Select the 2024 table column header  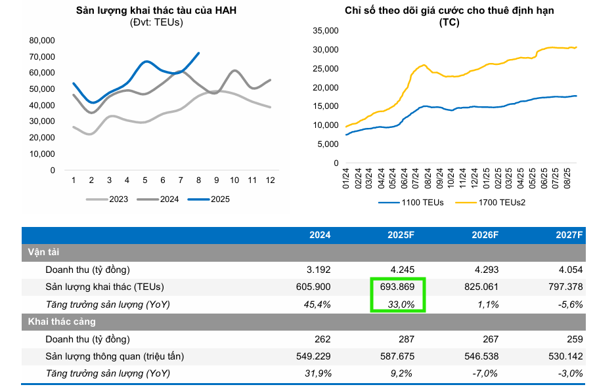point(320,235)
